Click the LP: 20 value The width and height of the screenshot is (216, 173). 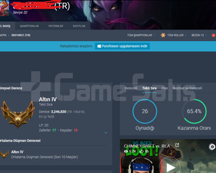coord(44,125)
